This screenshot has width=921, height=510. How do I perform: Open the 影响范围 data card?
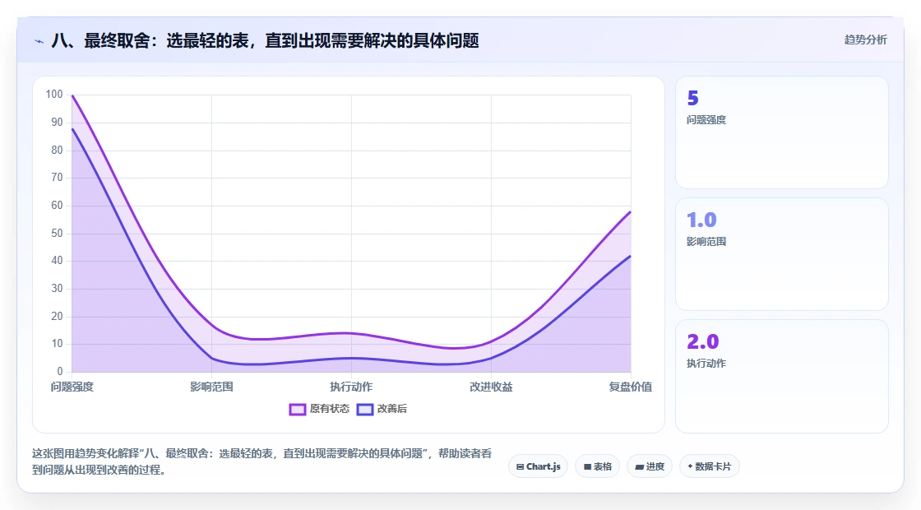point(782,254)
